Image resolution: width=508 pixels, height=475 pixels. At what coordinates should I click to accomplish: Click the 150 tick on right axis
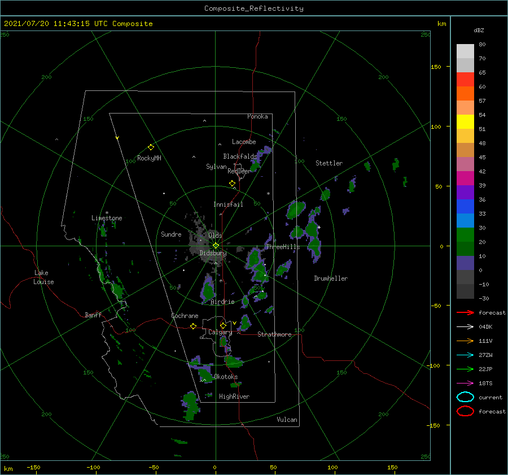coord(436,67)
